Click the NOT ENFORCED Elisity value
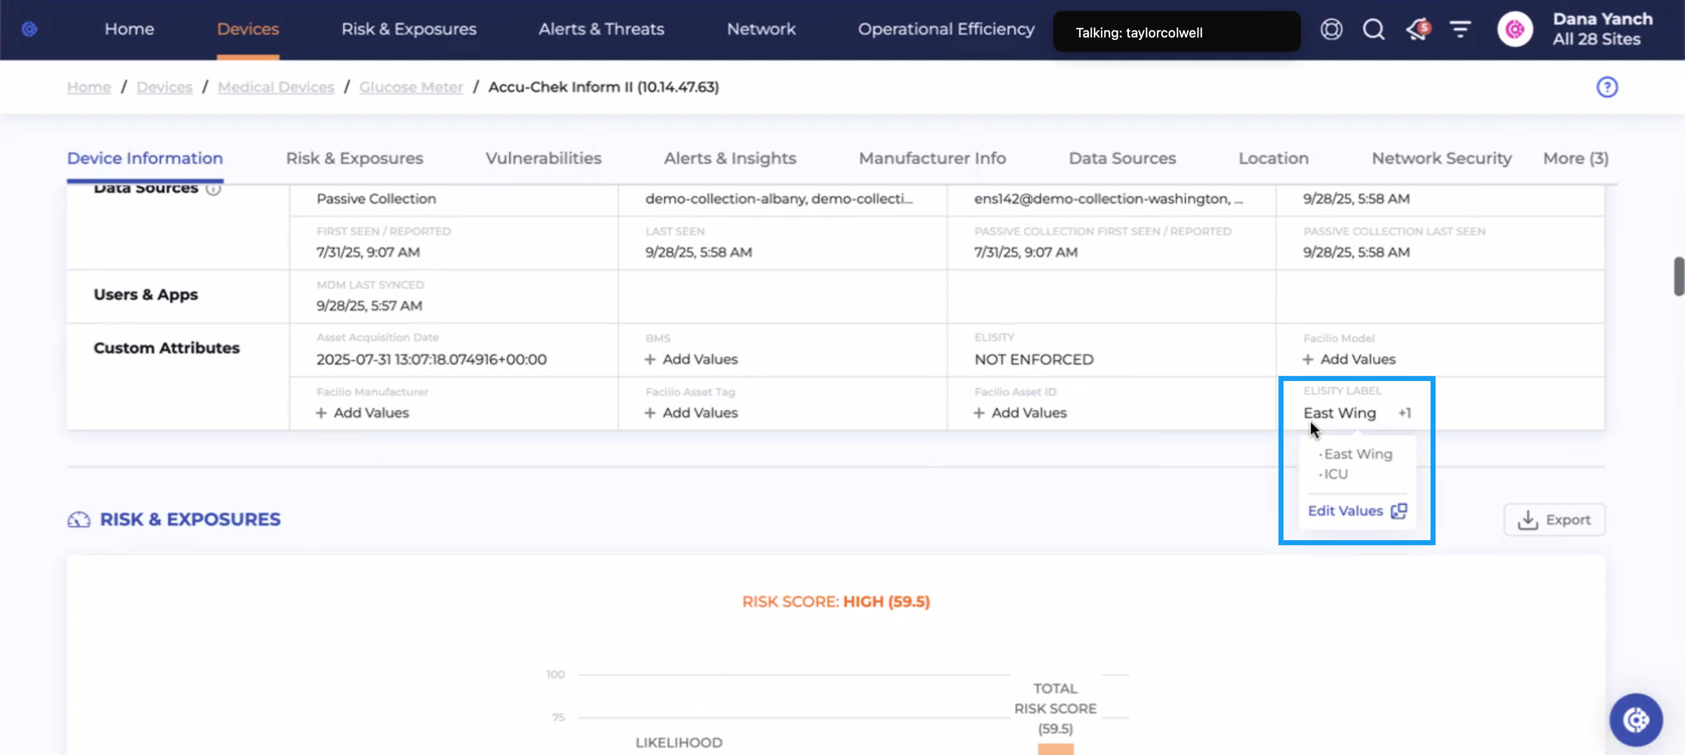The width and height of the screenshot is (1685, 755). pos(1034,360)
